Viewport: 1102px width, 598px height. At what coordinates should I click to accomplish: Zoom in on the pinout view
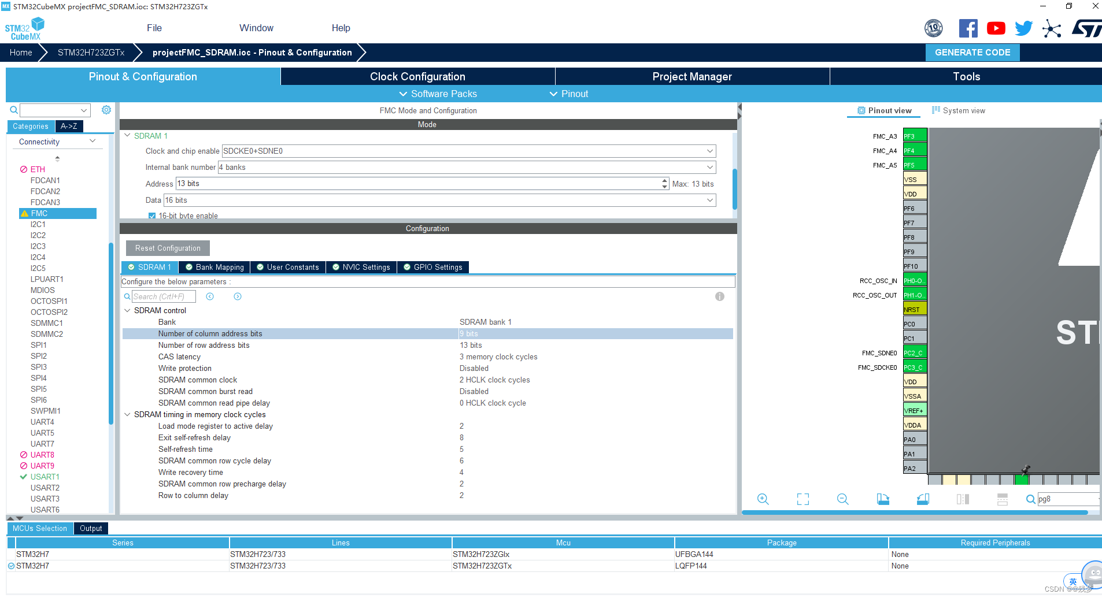[x=763, y=499]
